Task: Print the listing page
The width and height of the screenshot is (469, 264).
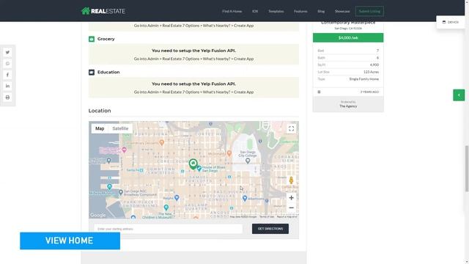Action: [7, 98]
